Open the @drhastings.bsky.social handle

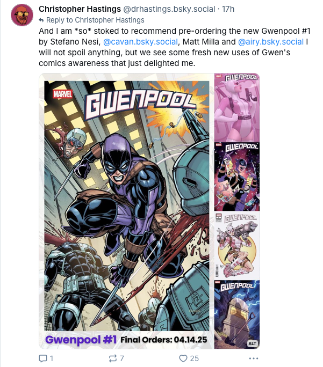click(x=169, y=9)
